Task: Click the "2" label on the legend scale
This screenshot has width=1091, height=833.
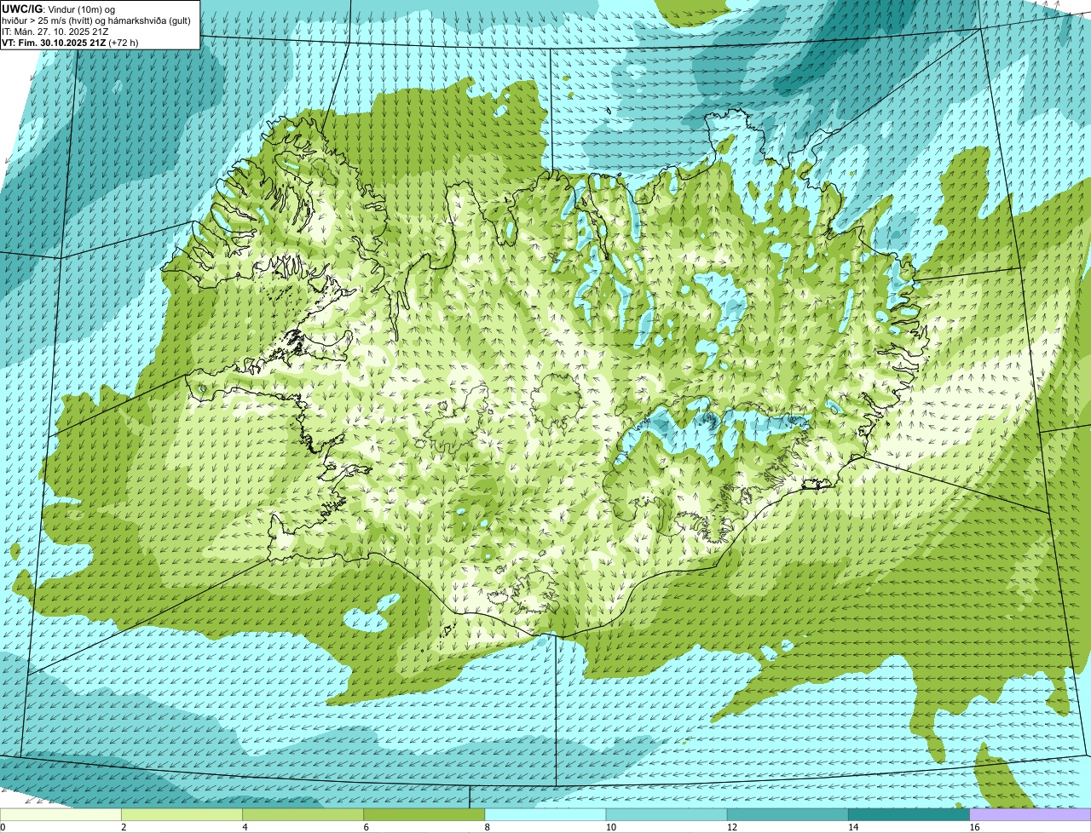Action: tap(124, 827)
